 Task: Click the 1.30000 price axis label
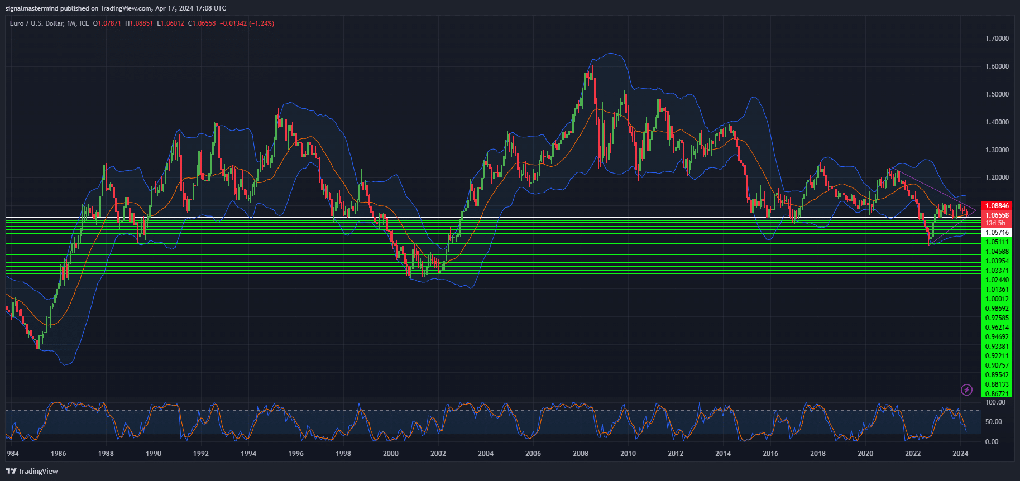coord(997,150)
